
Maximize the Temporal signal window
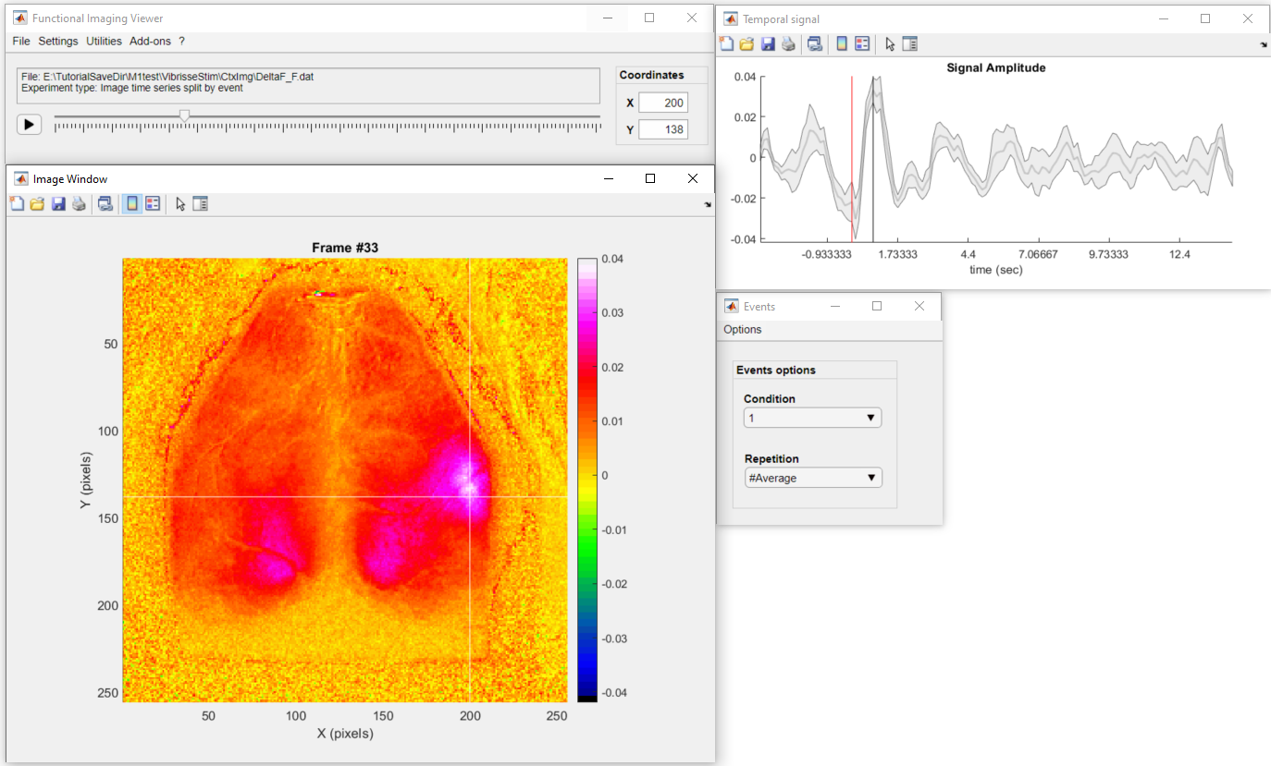(1205, 18)
